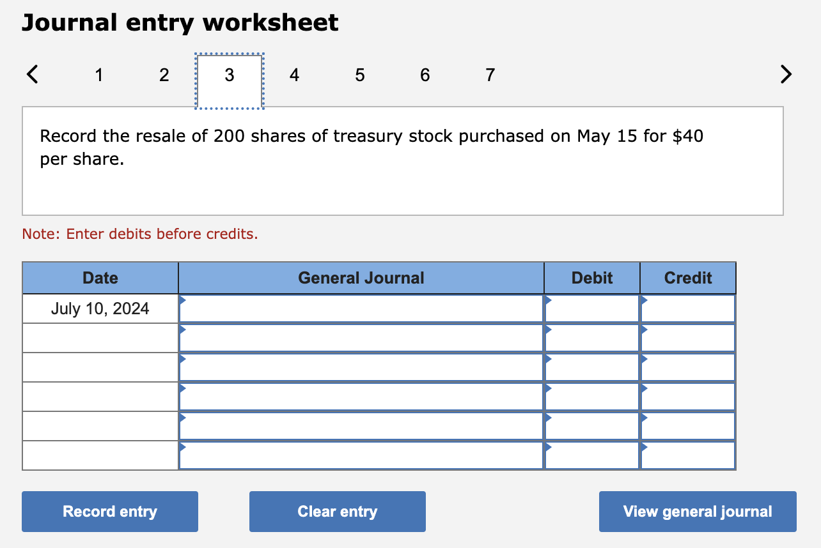
Task: Select journal entry tab 4
Action: [x=294, y=75]
